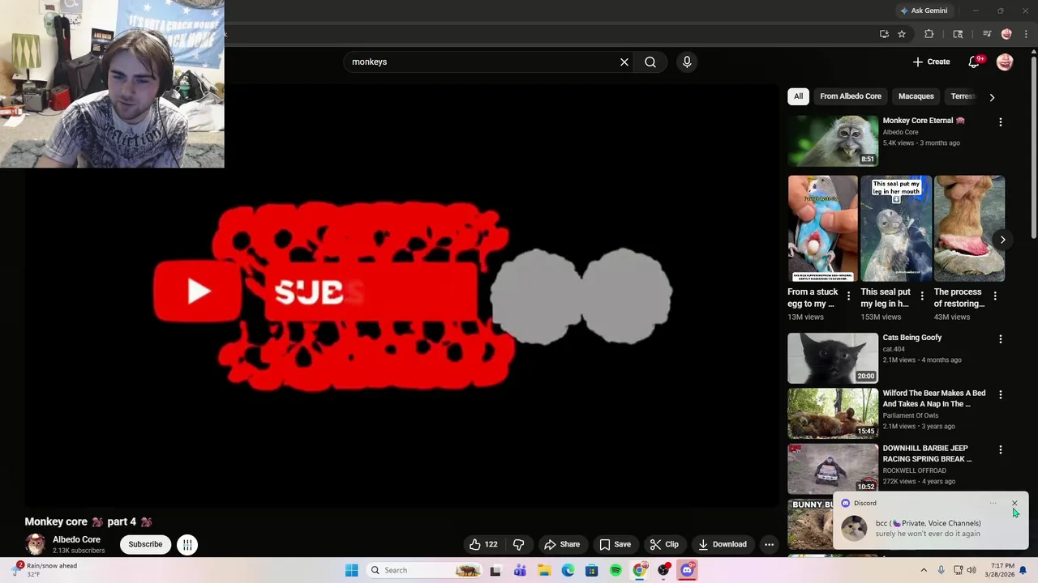Select the From Albedo Core chip
Screen dimensions: 1038x583
coord(850,96)
